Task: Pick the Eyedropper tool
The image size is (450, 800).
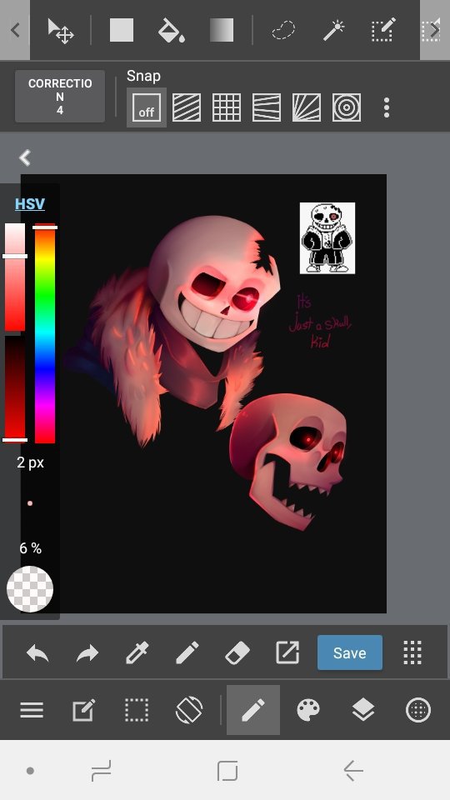Action: click(x=137, y=652)
